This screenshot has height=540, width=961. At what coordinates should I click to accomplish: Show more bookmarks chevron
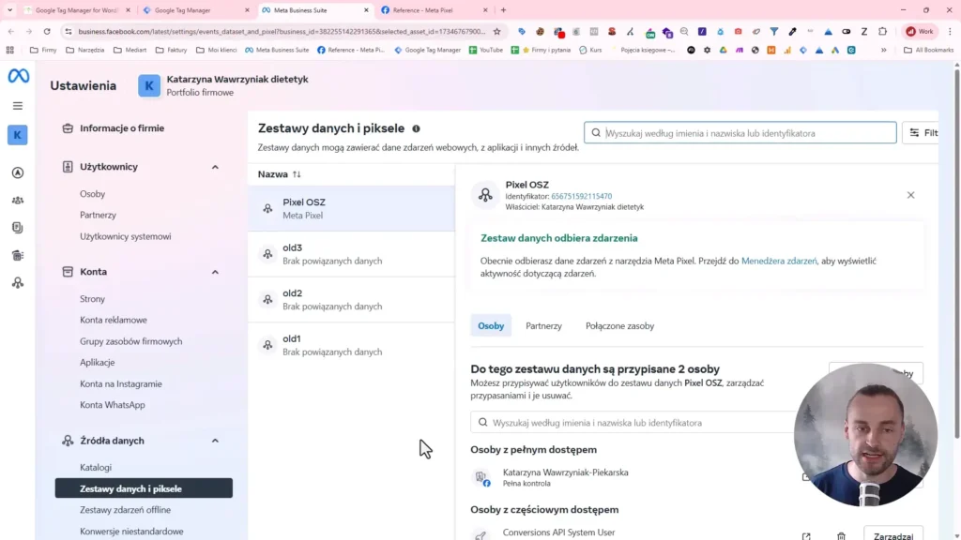coord(884,50)
